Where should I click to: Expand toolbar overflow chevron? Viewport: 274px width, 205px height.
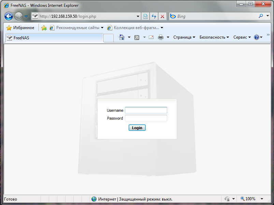coord(268,35)
